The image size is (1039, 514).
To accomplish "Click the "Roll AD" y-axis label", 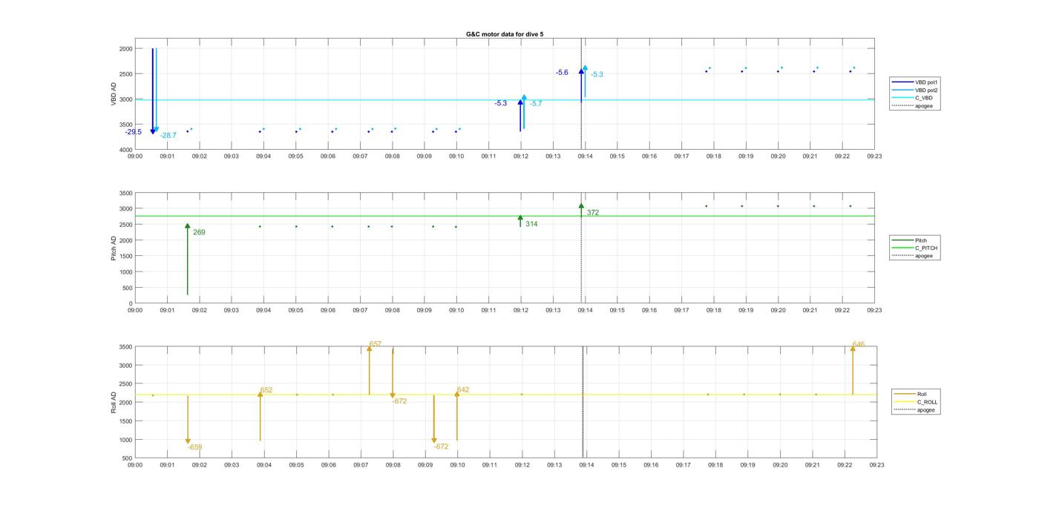I will pyautogui.click(x=114, y=403).
